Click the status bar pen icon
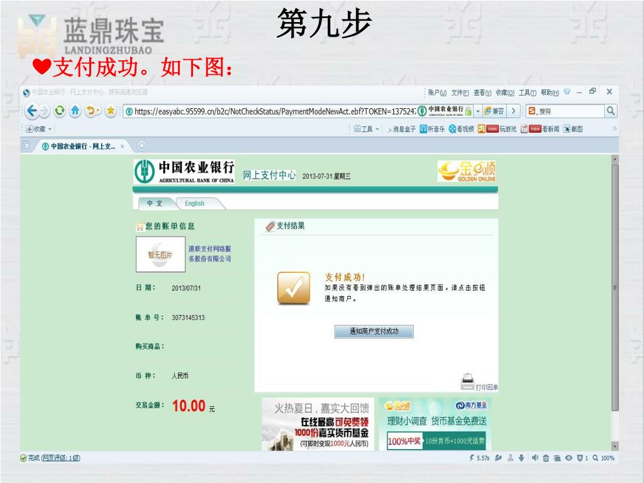 pos(498,458)
